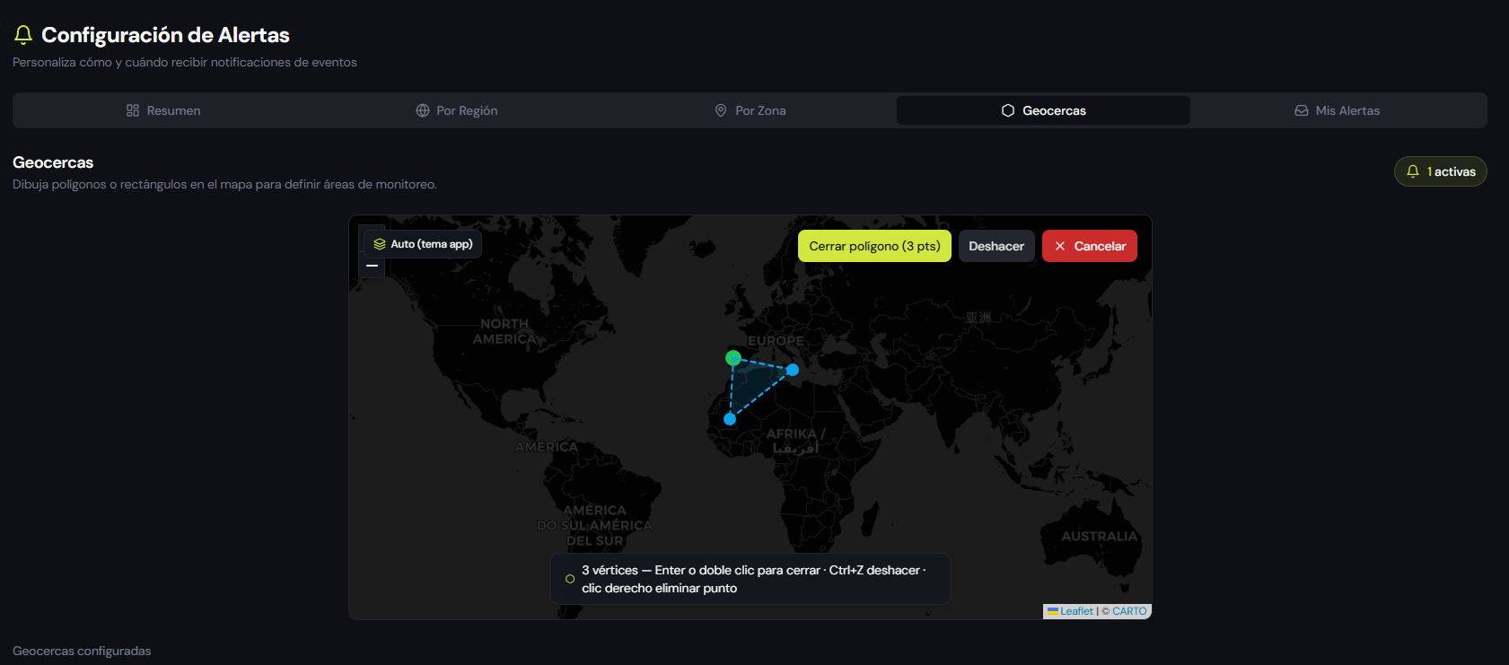Viewport: 1509px width, 665px height.
Task: Click the green starting vertex of polygon
Action: point(733,358)
